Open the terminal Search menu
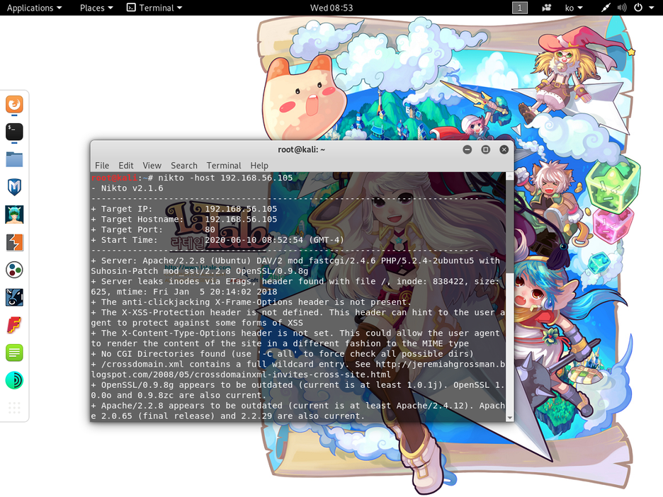 (x=184, y=165)
